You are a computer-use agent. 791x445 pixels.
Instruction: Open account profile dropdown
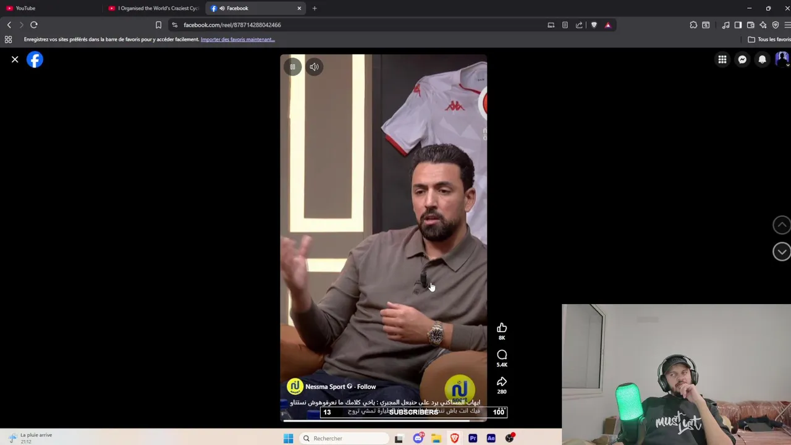[x=782, y=60]
